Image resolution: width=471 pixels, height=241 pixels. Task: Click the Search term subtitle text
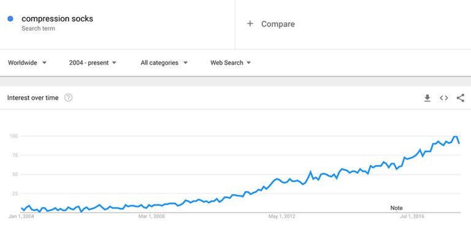38,29
